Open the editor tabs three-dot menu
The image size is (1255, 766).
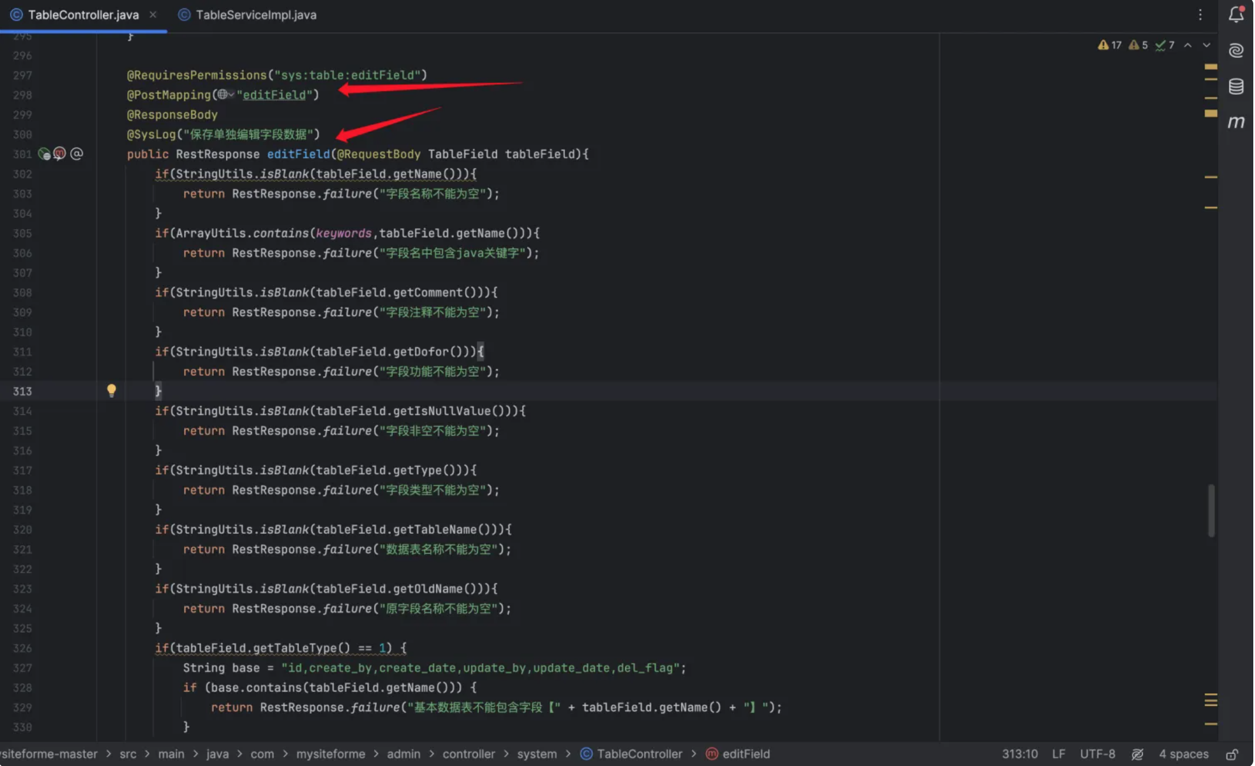pyautogui.click(x=1200, y=15)
